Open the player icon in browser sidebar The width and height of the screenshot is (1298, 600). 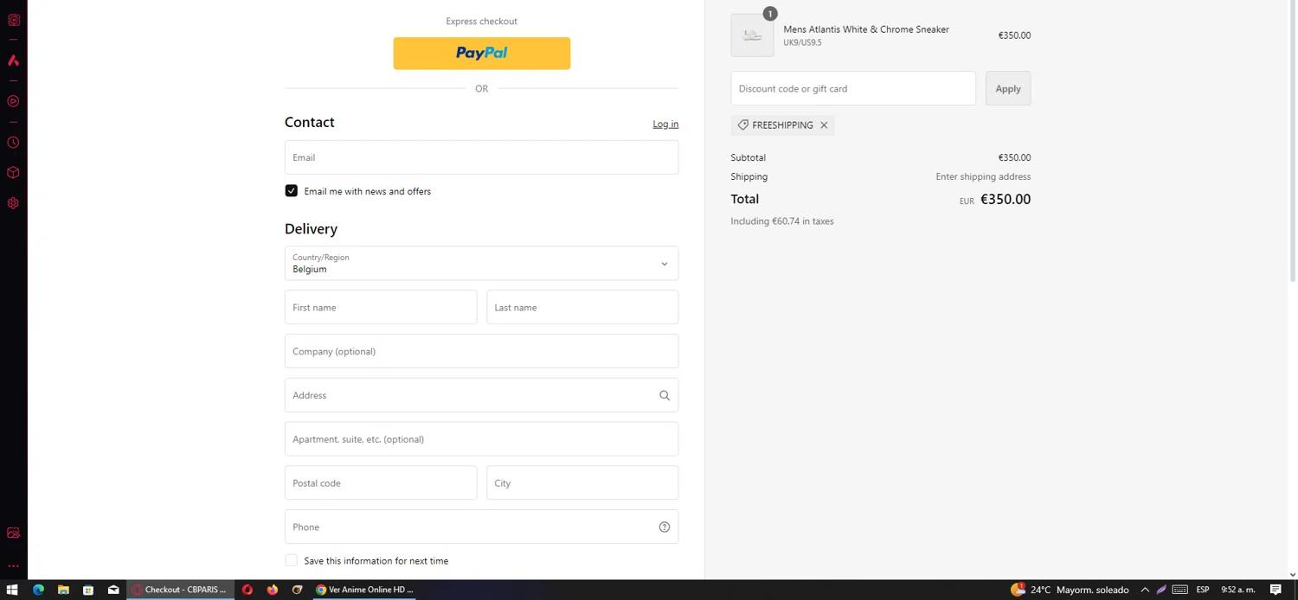pyautogui.click(x=13, y=101)
